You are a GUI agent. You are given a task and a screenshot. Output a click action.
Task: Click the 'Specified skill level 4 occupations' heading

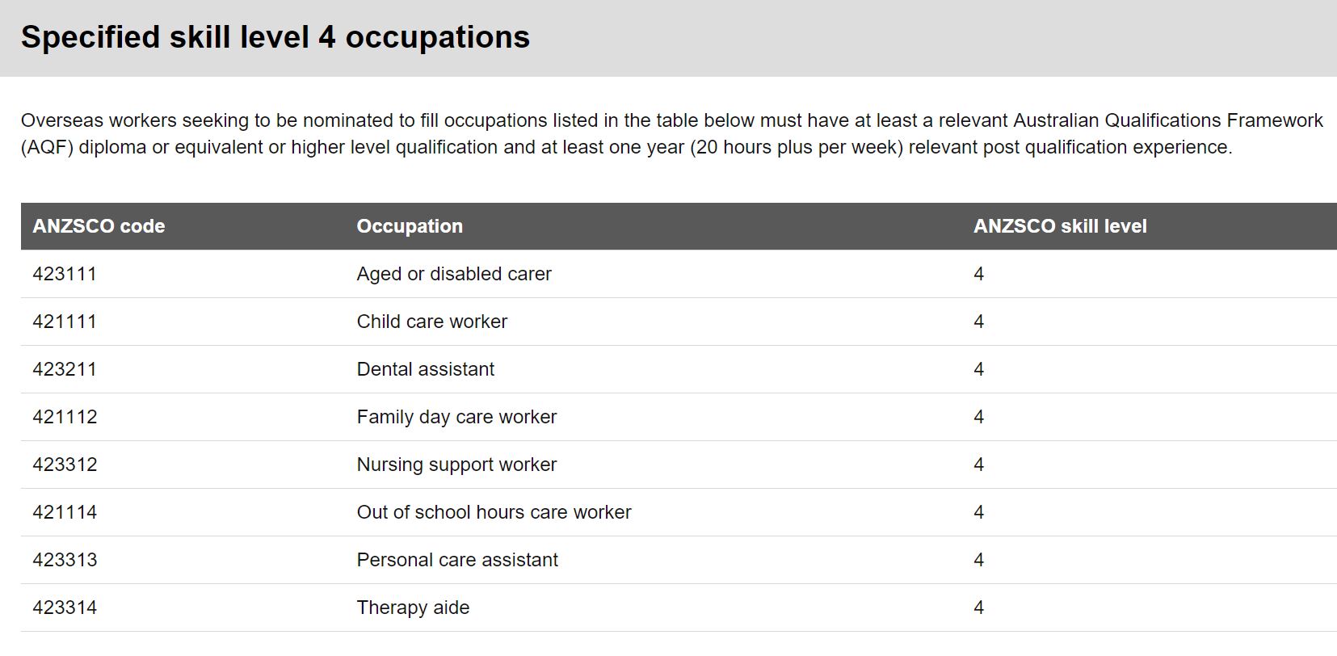pos(275,37)
